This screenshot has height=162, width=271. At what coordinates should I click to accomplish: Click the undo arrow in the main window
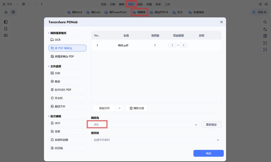point(30,4)
